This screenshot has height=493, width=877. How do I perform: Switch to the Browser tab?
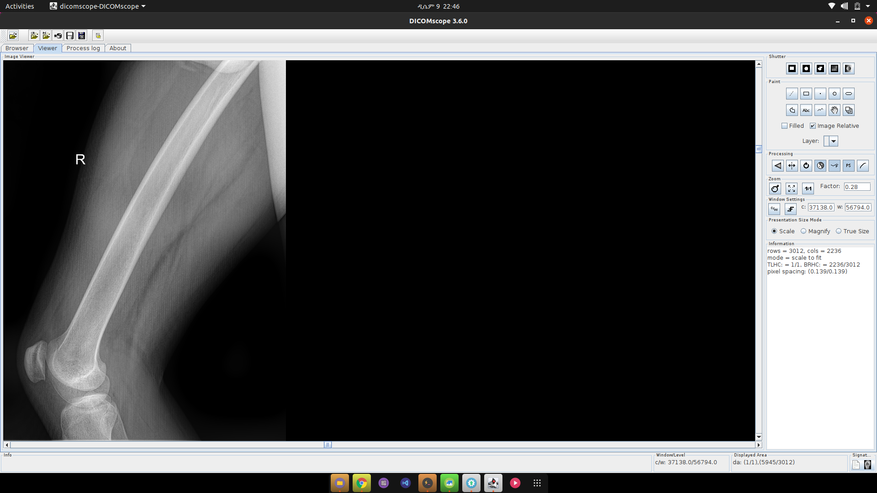[x=17, y=48]
